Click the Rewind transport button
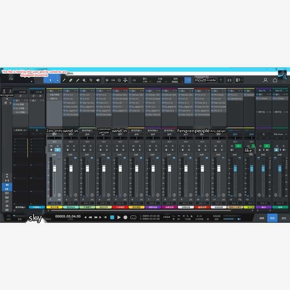The image size is (290, 290). [90, 217]
